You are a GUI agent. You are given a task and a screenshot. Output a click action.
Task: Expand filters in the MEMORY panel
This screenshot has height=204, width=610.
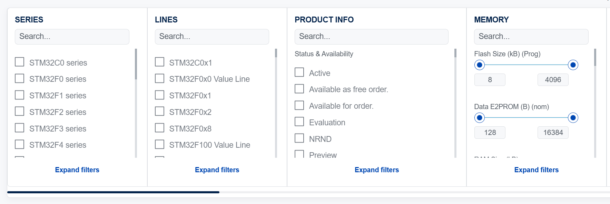(537, 170)
